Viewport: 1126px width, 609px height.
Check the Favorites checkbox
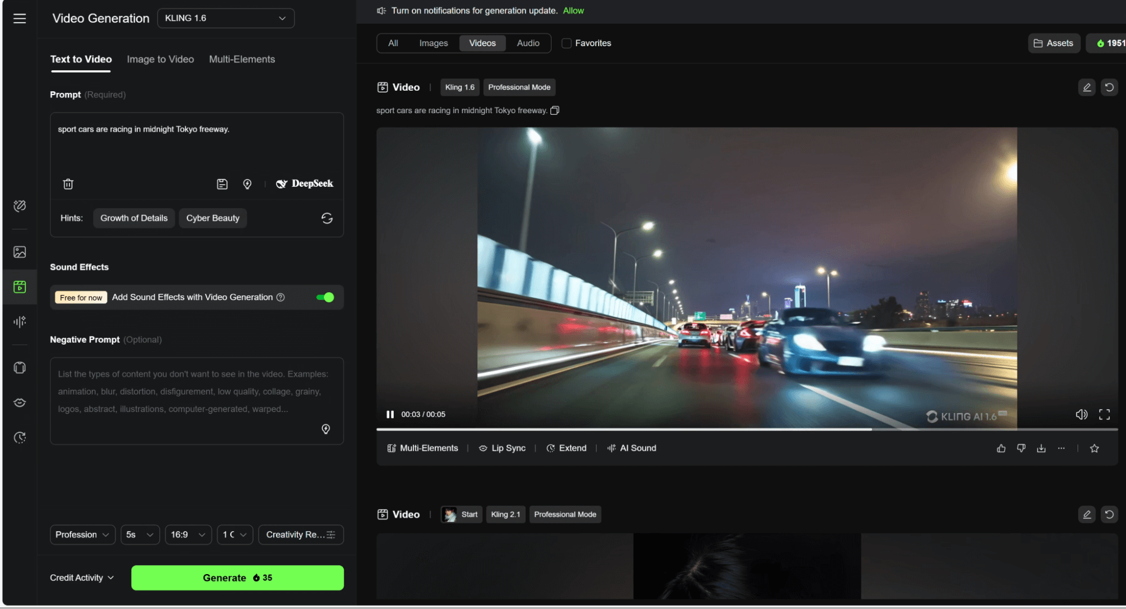tap(567, 43)
